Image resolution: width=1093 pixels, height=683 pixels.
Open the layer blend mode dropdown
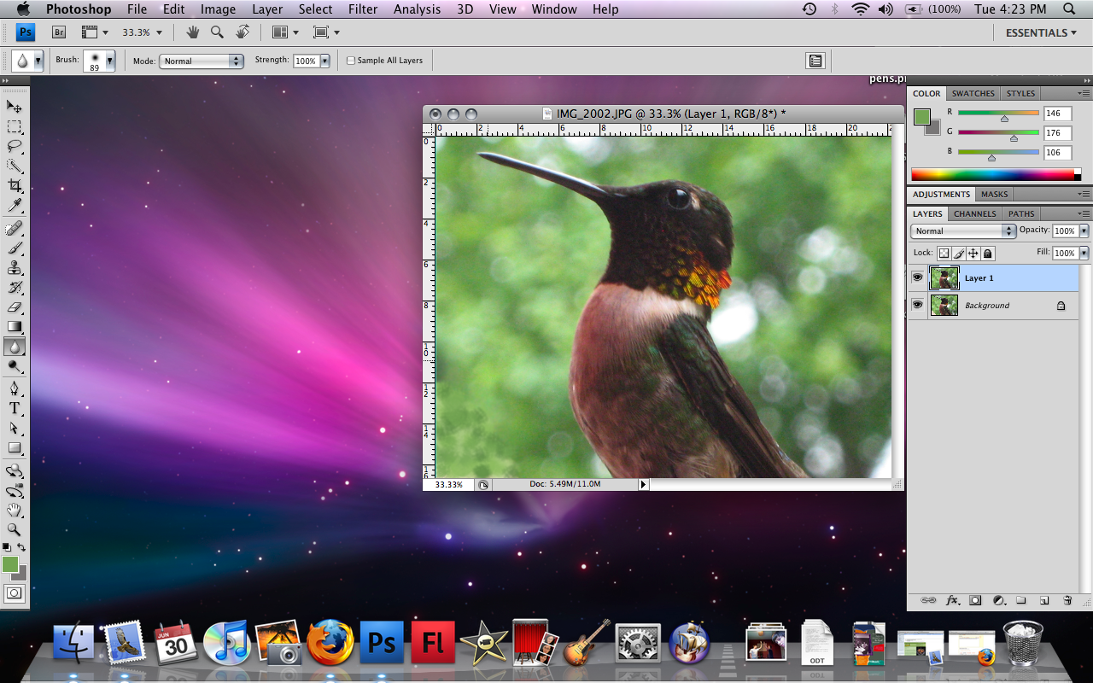[x=963, y=231]
